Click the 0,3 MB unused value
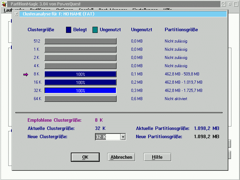This screenshot has width=240, height=180. [137, 91]
